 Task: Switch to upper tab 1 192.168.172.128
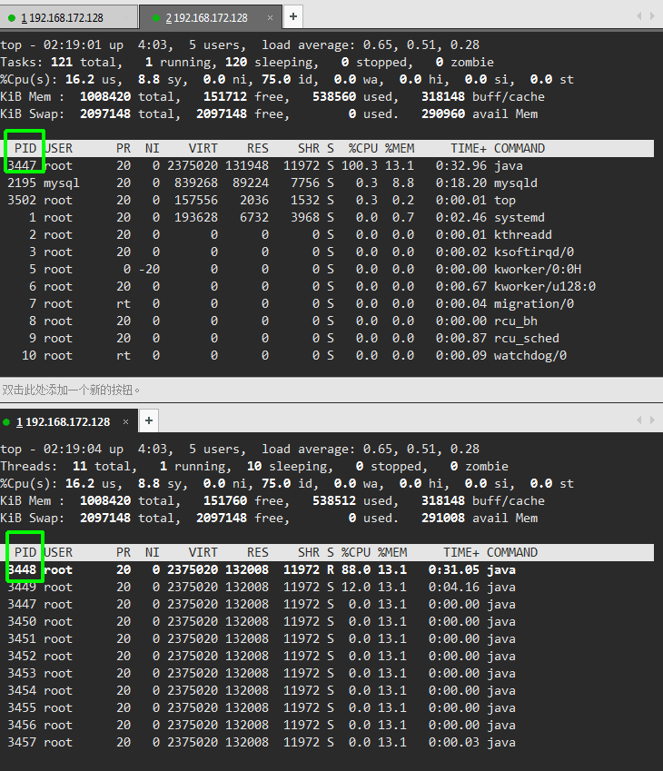(x=68, y=17)
